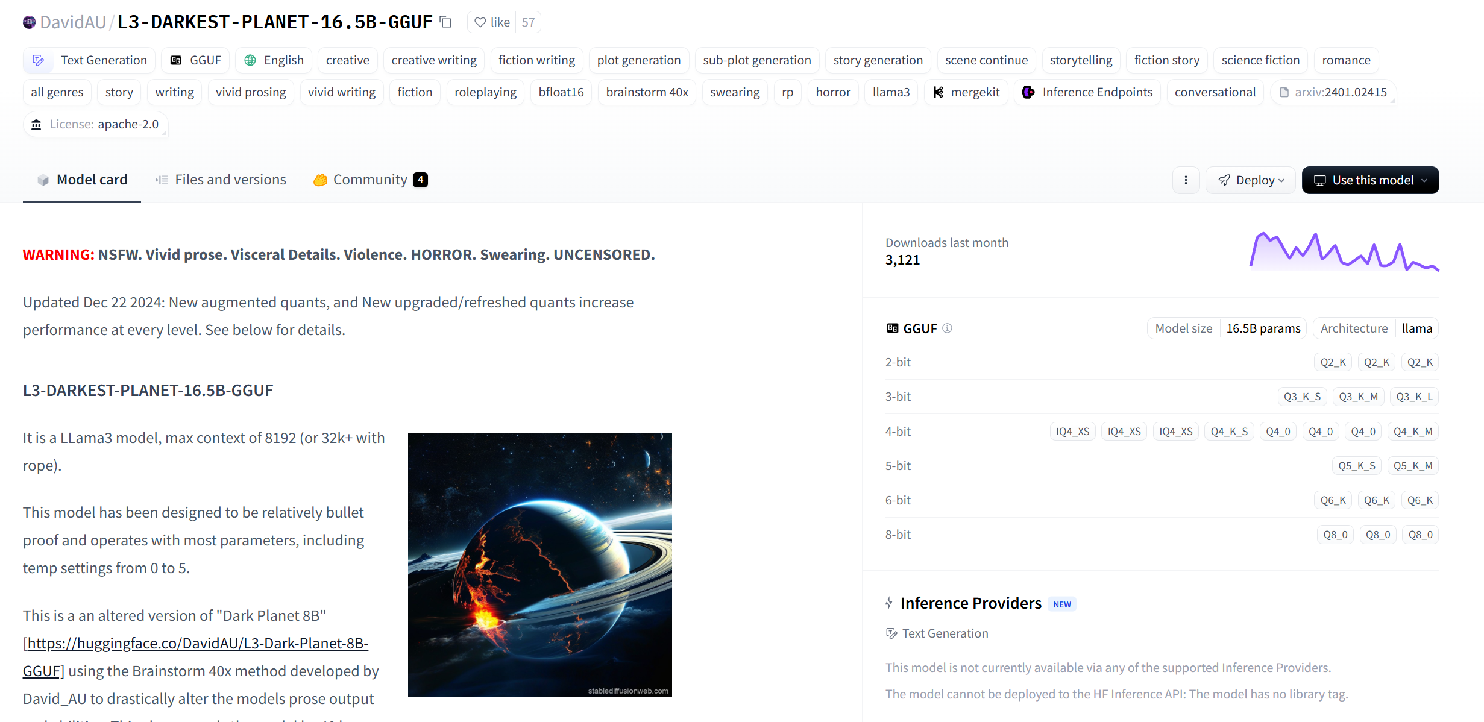Open the three-dot more options menu
This screenshot has width=1484, height=722.
click(1186, 180)
